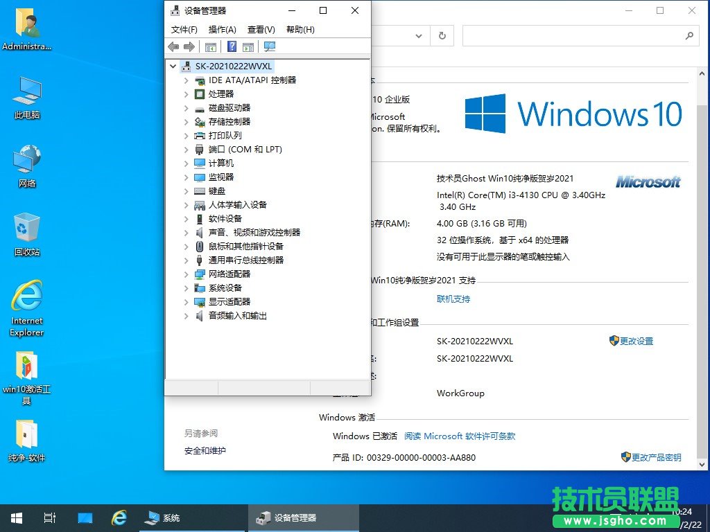Expand the 处理器 processors node

[186, 94]
